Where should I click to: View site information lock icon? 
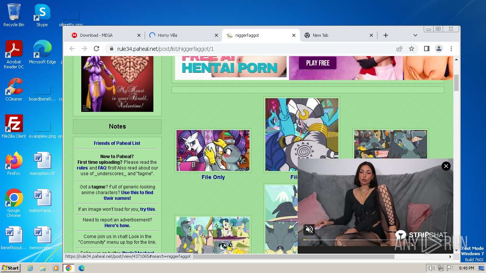click(x=111, y=49)
